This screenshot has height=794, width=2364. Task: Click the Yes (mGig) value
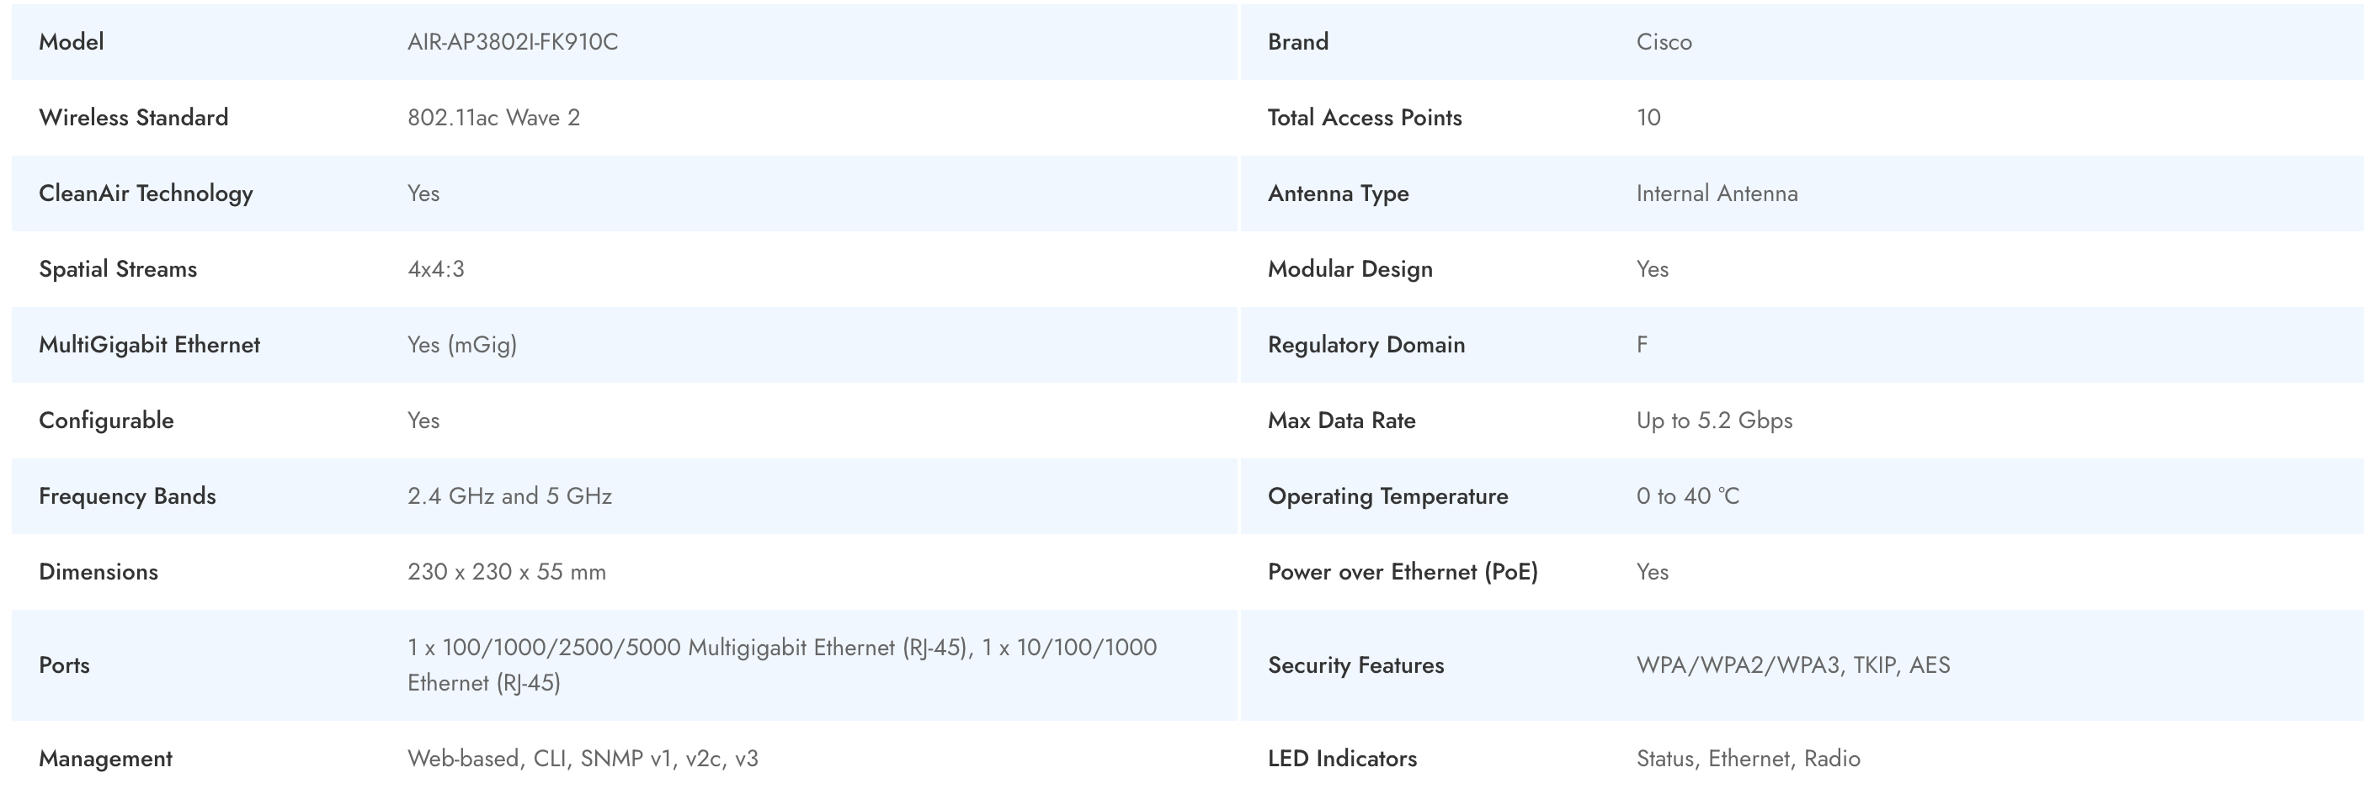coord(461,345)
